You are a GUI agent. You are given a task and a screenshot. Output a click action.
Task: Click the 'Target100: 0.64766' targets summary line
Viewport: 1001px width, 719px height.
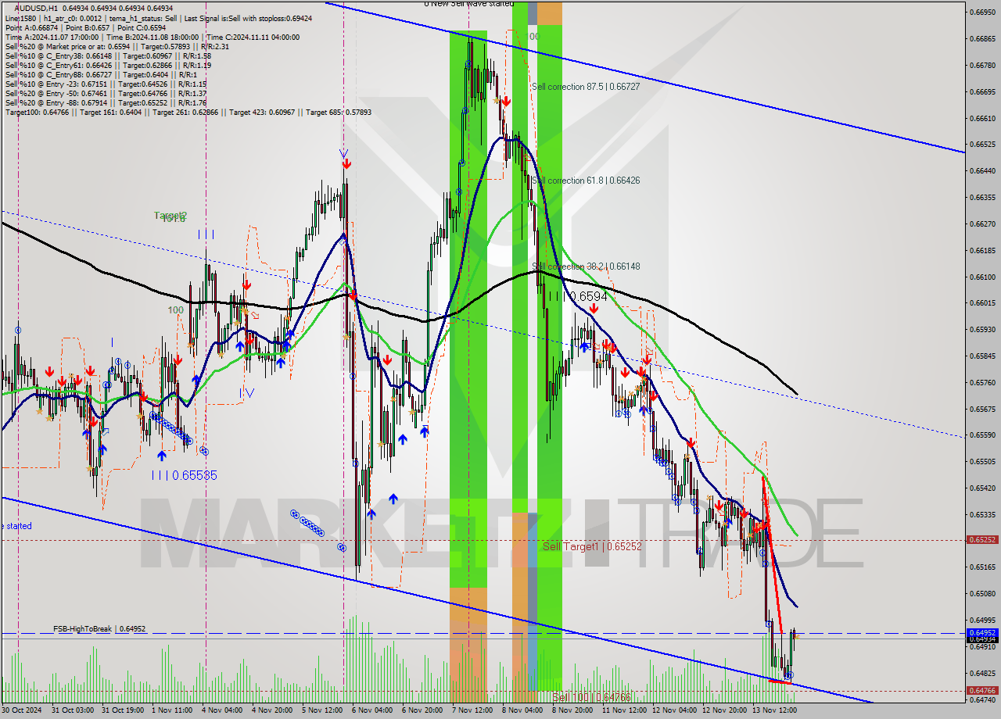point(188,113)
